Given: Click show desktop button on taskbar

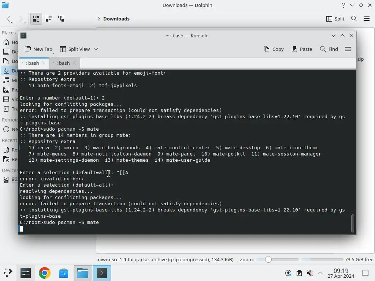Looking at the screenshot, I should click(365, 273).
